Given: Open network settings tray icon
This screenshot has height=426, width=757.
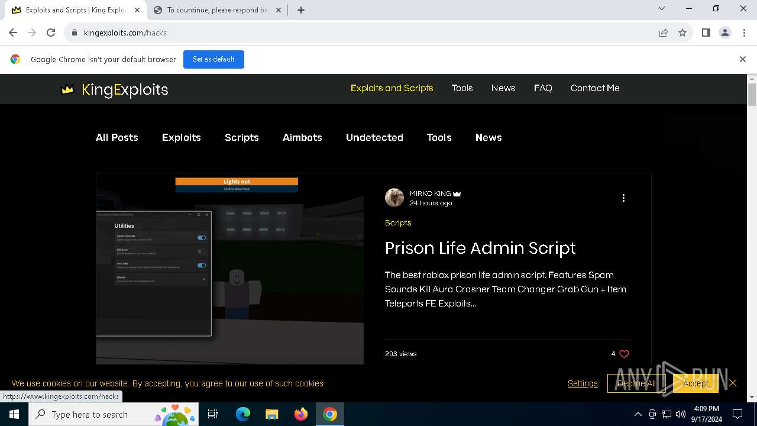Looking at the screenshot, I should [x=667, y=414].
